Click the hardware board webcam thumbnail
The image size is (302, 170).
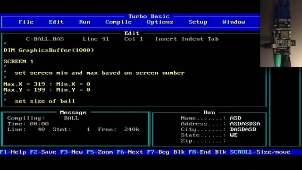pos(281,34)
